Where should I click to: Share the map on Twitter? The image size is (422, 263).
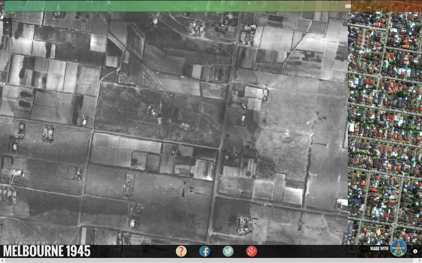(x=228, y=251)
